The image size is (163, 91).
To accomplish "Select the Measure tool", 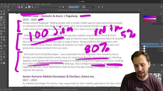I will coord(4,46).
